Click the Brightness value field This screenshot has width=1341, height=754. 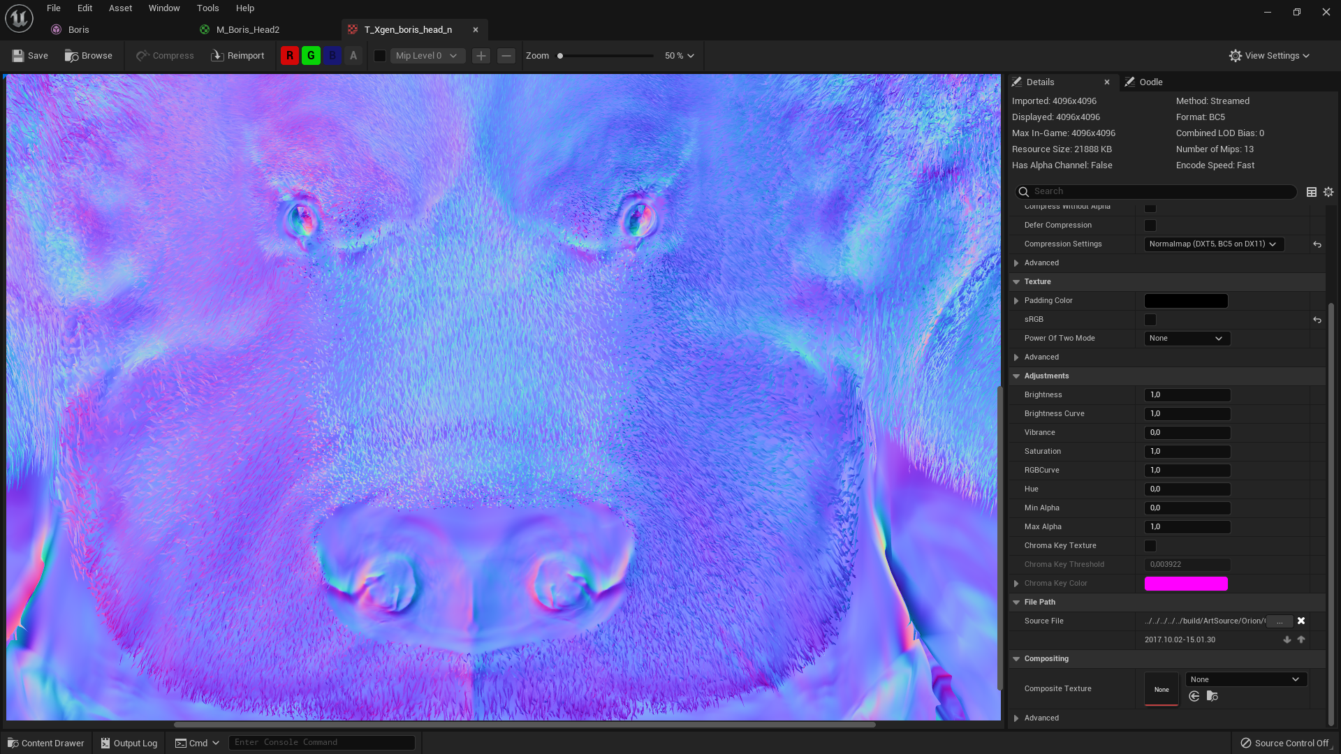tap(1187, 395)
